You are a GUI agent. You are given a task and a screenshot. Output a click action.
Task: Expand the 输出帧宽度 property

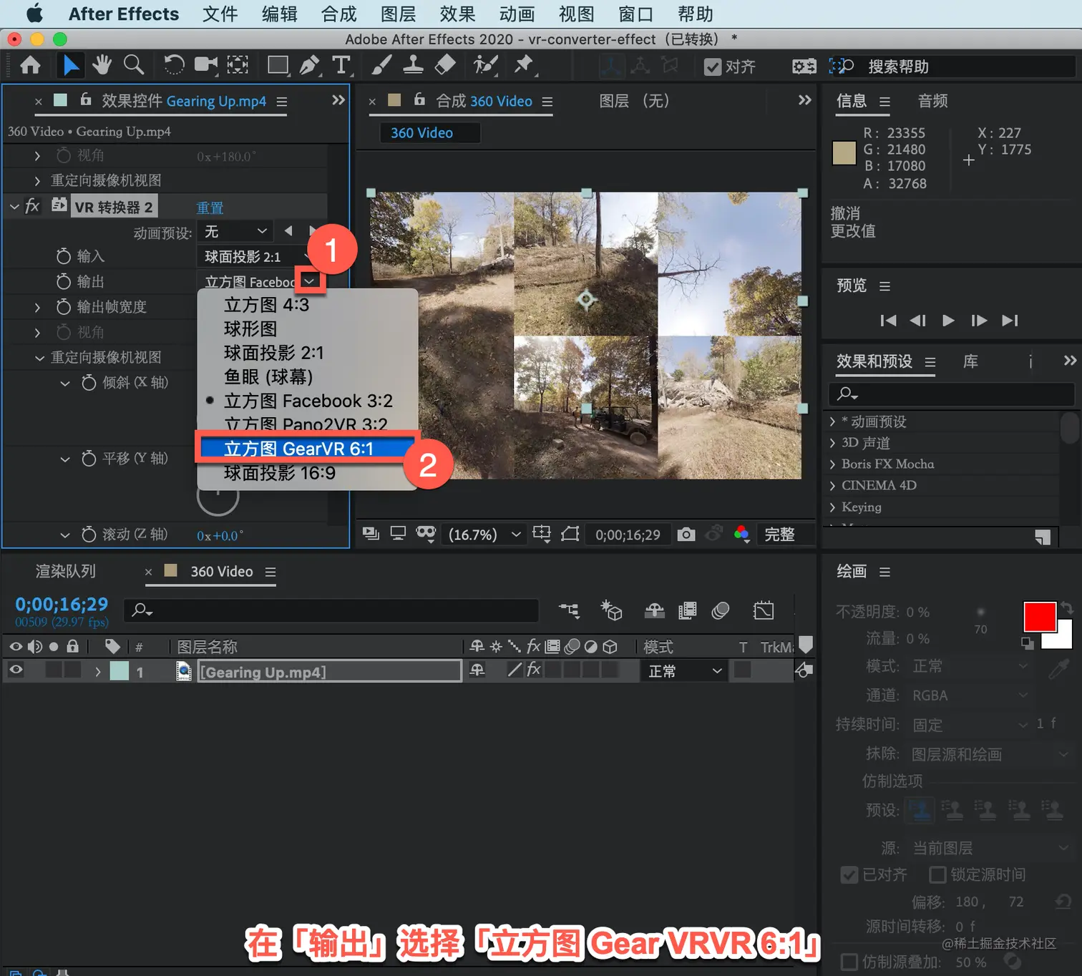[37, 308]
